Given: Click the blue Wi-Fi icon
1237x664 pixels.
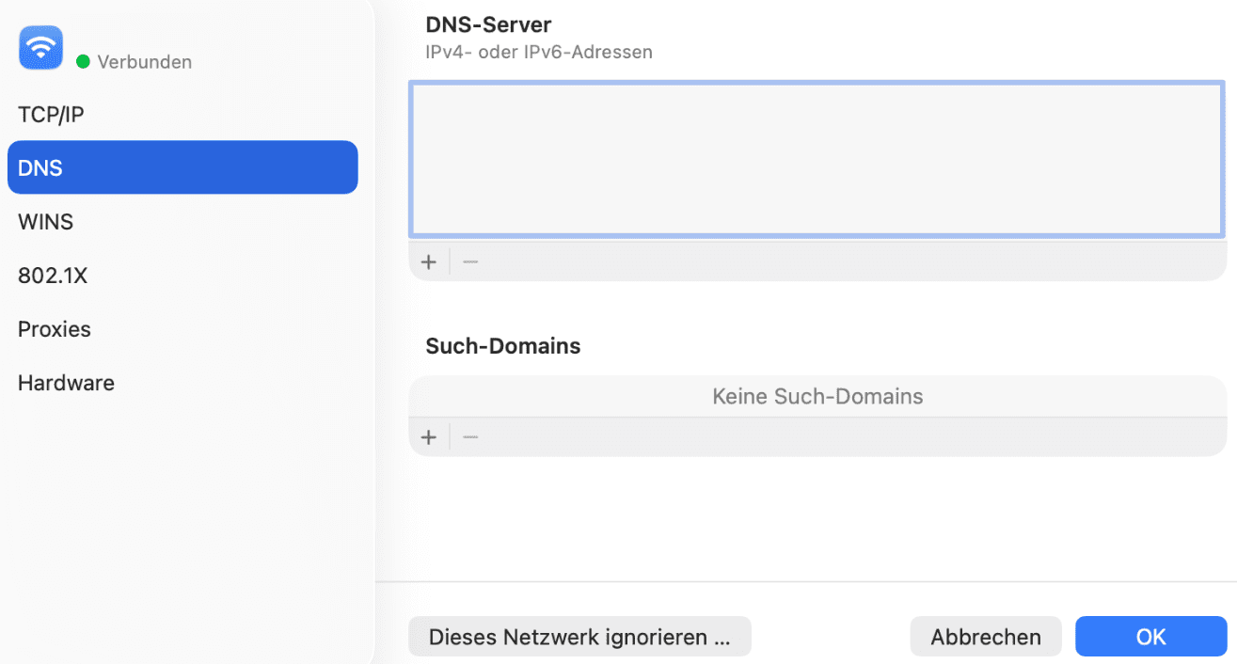Looking at the screenshot, I should pyautogui.click(x=40, y=47).
